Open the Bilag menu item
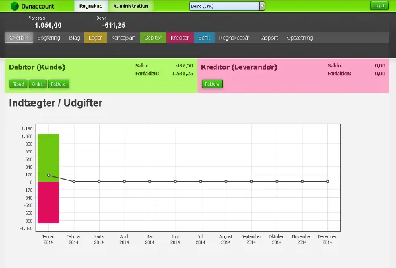 point(75,38)
